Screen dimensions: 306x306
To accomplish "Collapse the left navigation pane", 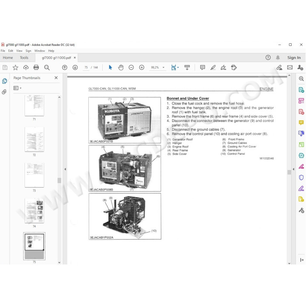I will pos(65,169).
